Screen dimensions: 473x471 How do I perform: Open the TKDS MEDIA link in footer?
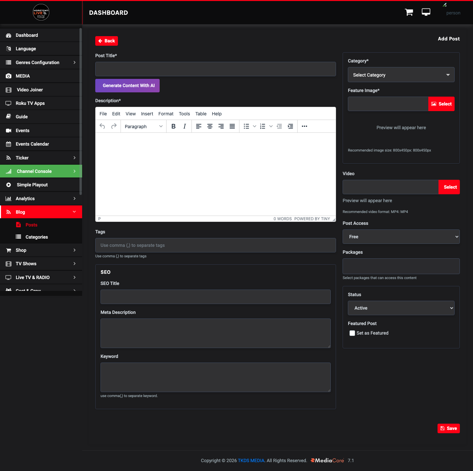[x=251, y=460]
